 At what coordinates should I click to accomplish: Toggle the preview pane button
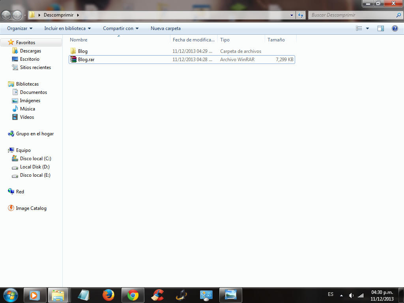(x=381, y=28)
